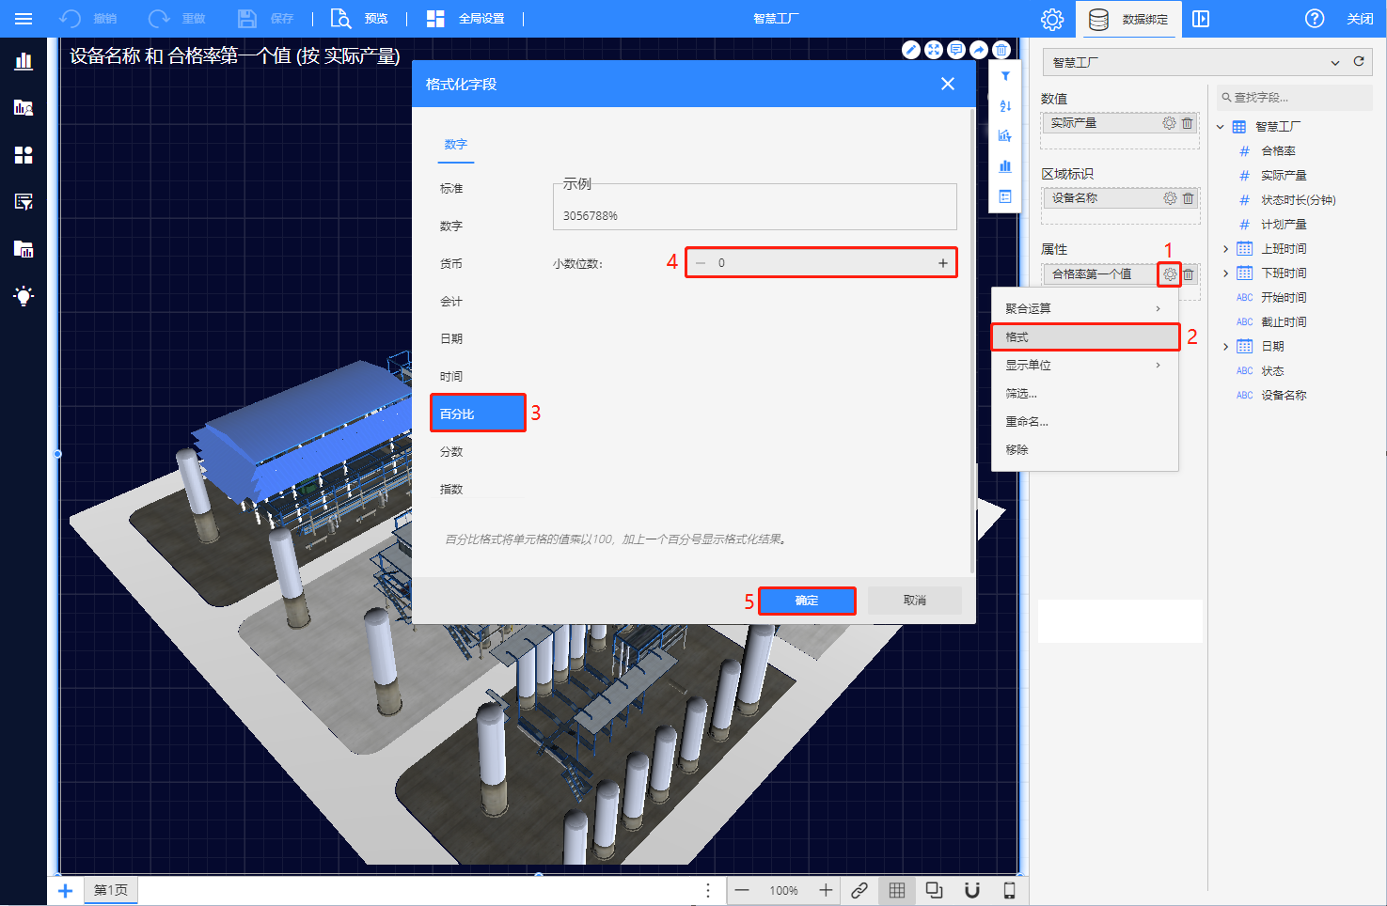The image size is (1387, 906).
Task: Click the A-Z sort icon
Action: click(x=1005, y=106)
